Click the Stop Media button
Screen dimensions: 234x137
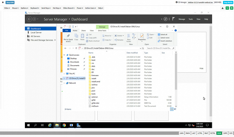pyautogui.click(x=228, y=2)
